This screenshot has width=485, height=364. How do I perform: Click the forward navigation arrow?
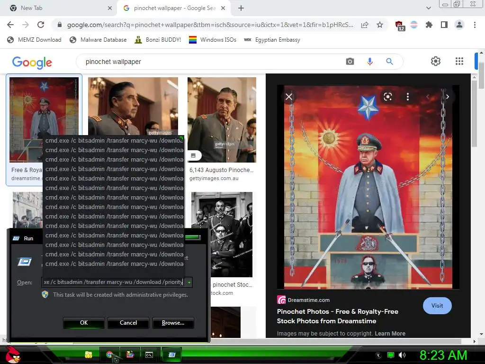tap(26, 25)
